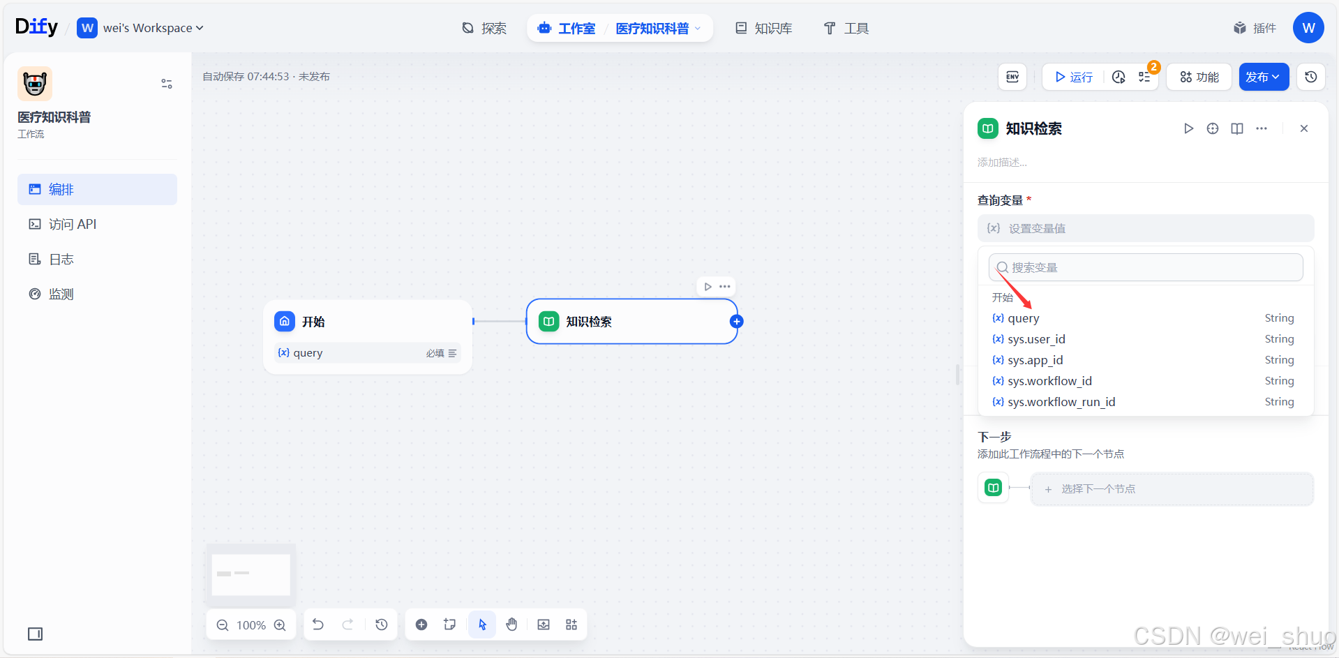
Task: Add a note with note tool
Action: tap(450, 625)
